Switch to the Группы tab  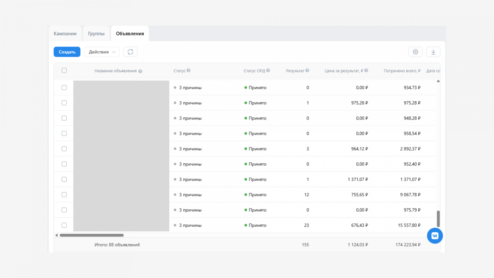96,34
